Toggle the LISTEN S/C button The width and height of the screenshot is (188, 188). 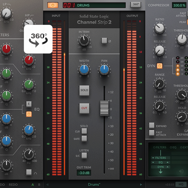(84, 156)
